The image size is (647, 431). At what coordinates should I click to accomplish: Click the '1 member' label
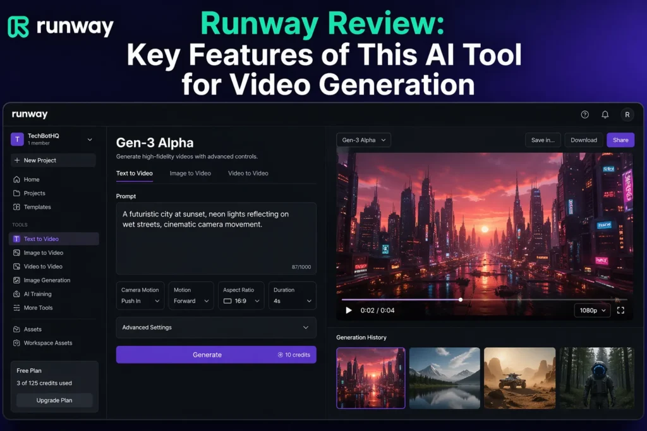(39, 143)
